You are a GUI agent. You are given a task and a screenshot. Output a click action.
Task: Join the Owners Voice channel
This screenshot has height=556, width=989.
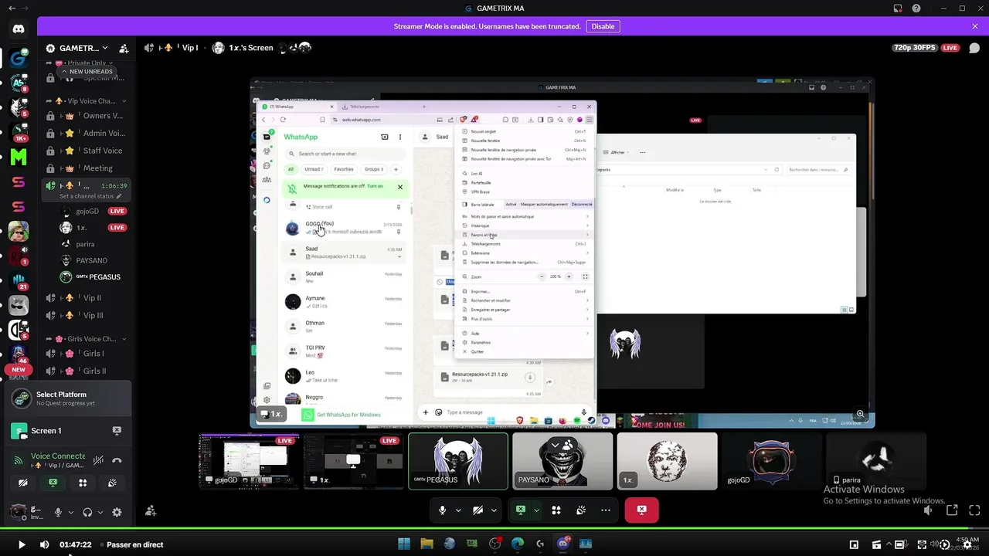point(87,116)
